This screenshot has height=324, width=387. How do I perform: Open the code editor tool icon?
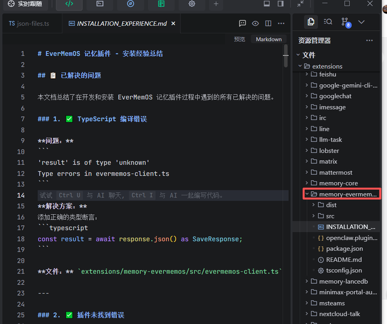click(69, 4)
